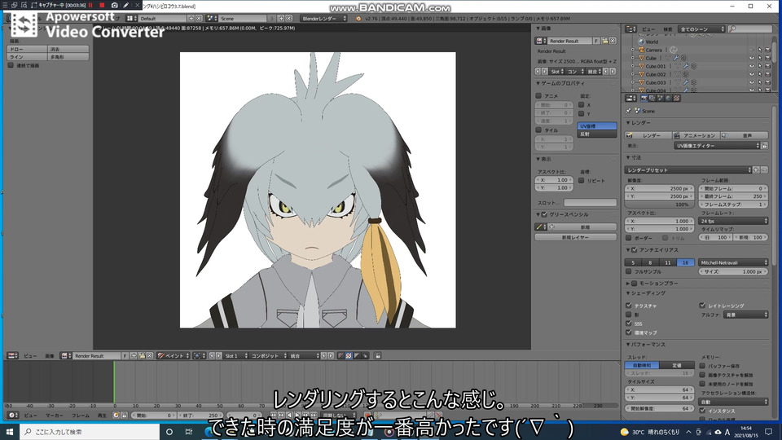782x440 pixels.
Task: Open the Texture properties tab icon
Action: [x=676, y=99]
